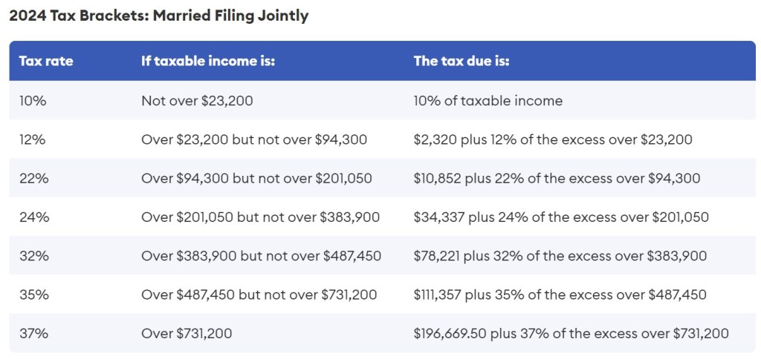Select the 24% tax rate cell
Image resolution: width=761 pixels, height=362 pixels.
point(33,217)
